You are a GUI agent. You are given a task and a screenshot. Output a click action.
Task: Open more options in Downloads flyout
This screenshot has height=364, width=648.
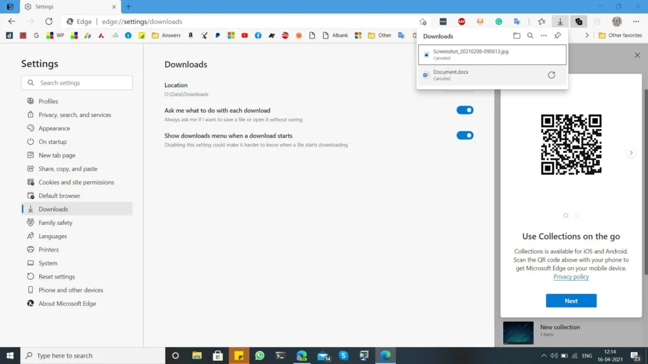click(x=544, y=36)
